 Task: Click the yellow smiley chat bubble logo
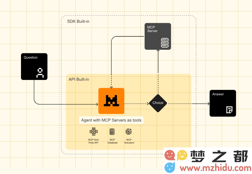coord(182,155)
